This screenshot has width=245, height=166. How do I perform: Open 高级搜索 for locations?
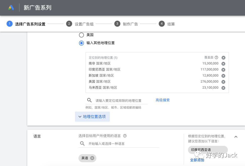162,100
